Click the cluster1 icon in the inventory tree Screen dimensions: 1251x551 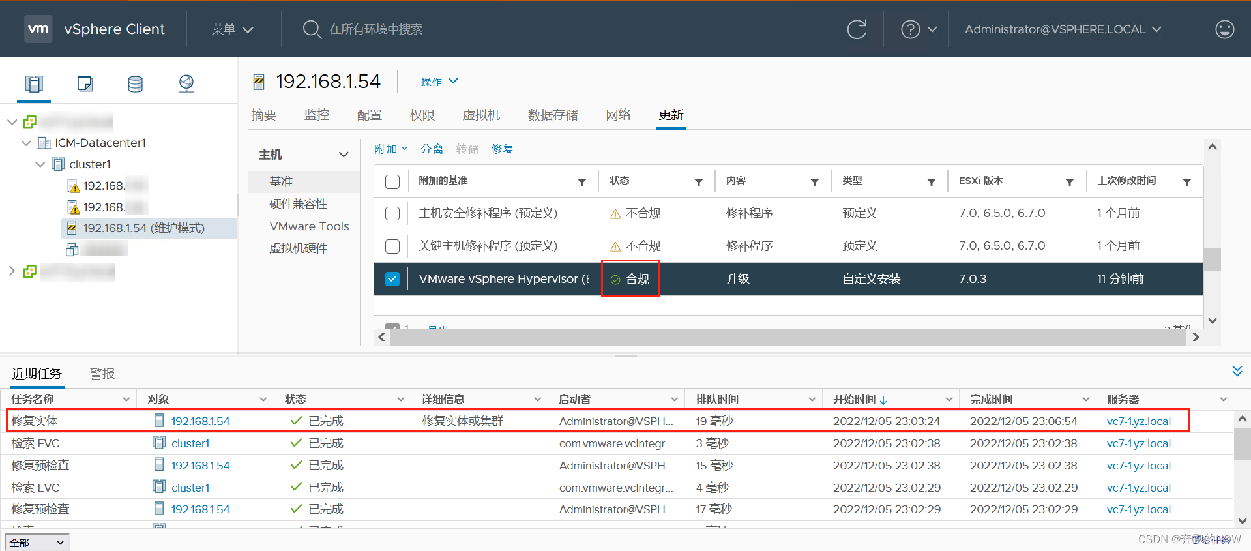[x=59, y=164]
